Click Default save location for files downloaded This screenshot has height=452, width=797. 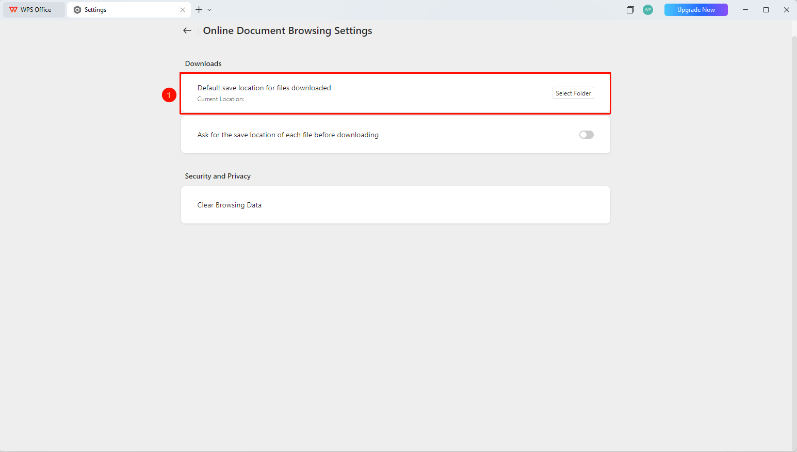264,88
